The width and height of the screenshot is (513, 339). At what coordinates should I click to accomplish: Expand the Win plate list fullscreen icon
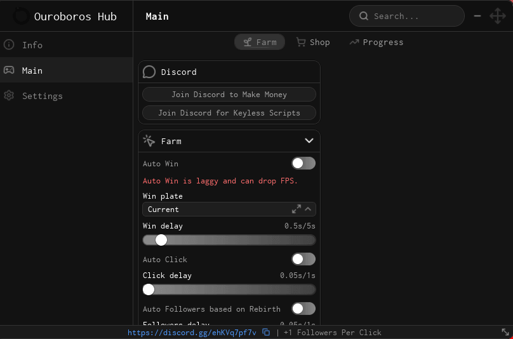point(296,209)
